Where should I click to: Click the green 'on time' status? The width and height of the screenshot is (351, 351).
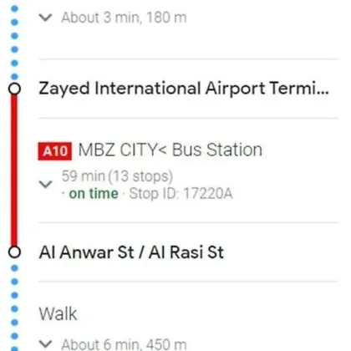coord(94,193)
